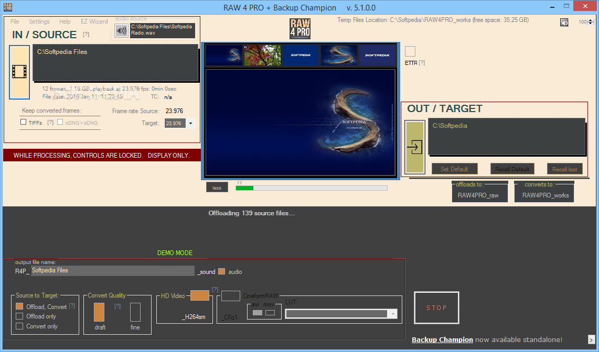Click the less button
Viewport: 599px width, 352px height.
click(217, 187)
